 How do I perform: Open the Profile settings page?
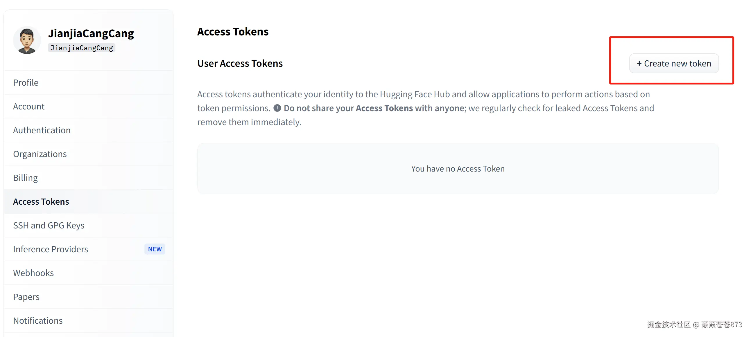[26, 83]
